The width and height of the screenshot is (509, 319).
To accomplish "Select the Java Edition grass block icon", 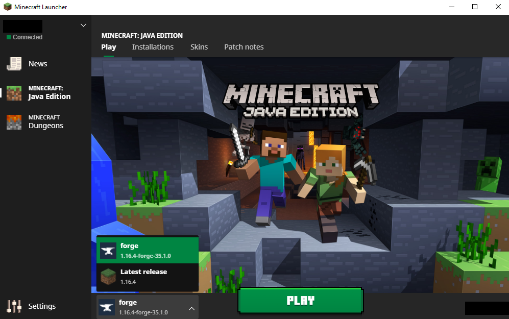I will click(14, 93).
